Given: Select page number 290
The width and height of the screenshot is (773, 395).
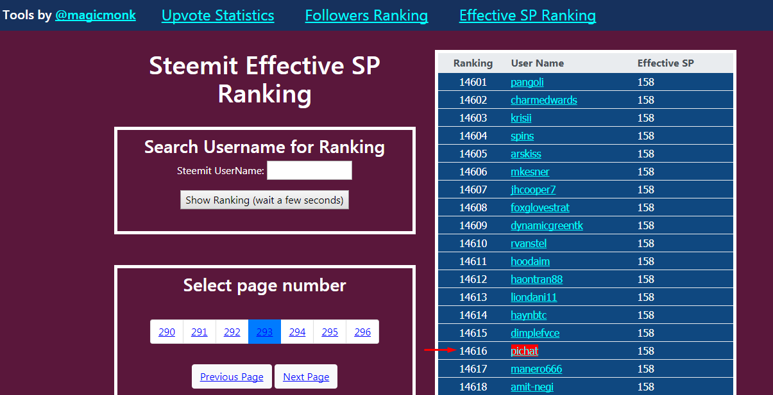Looking at the screenshot, I should [167, 332].
